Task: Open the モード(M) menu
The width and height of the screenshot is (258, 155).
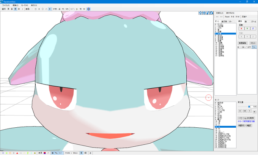Action: pos(25,5)
